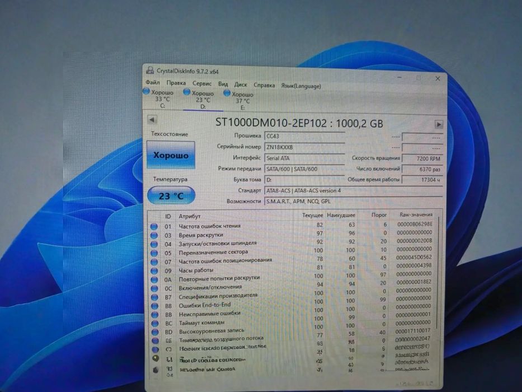Click the Стандарт field ATA8-ACS

coord(353,191)
